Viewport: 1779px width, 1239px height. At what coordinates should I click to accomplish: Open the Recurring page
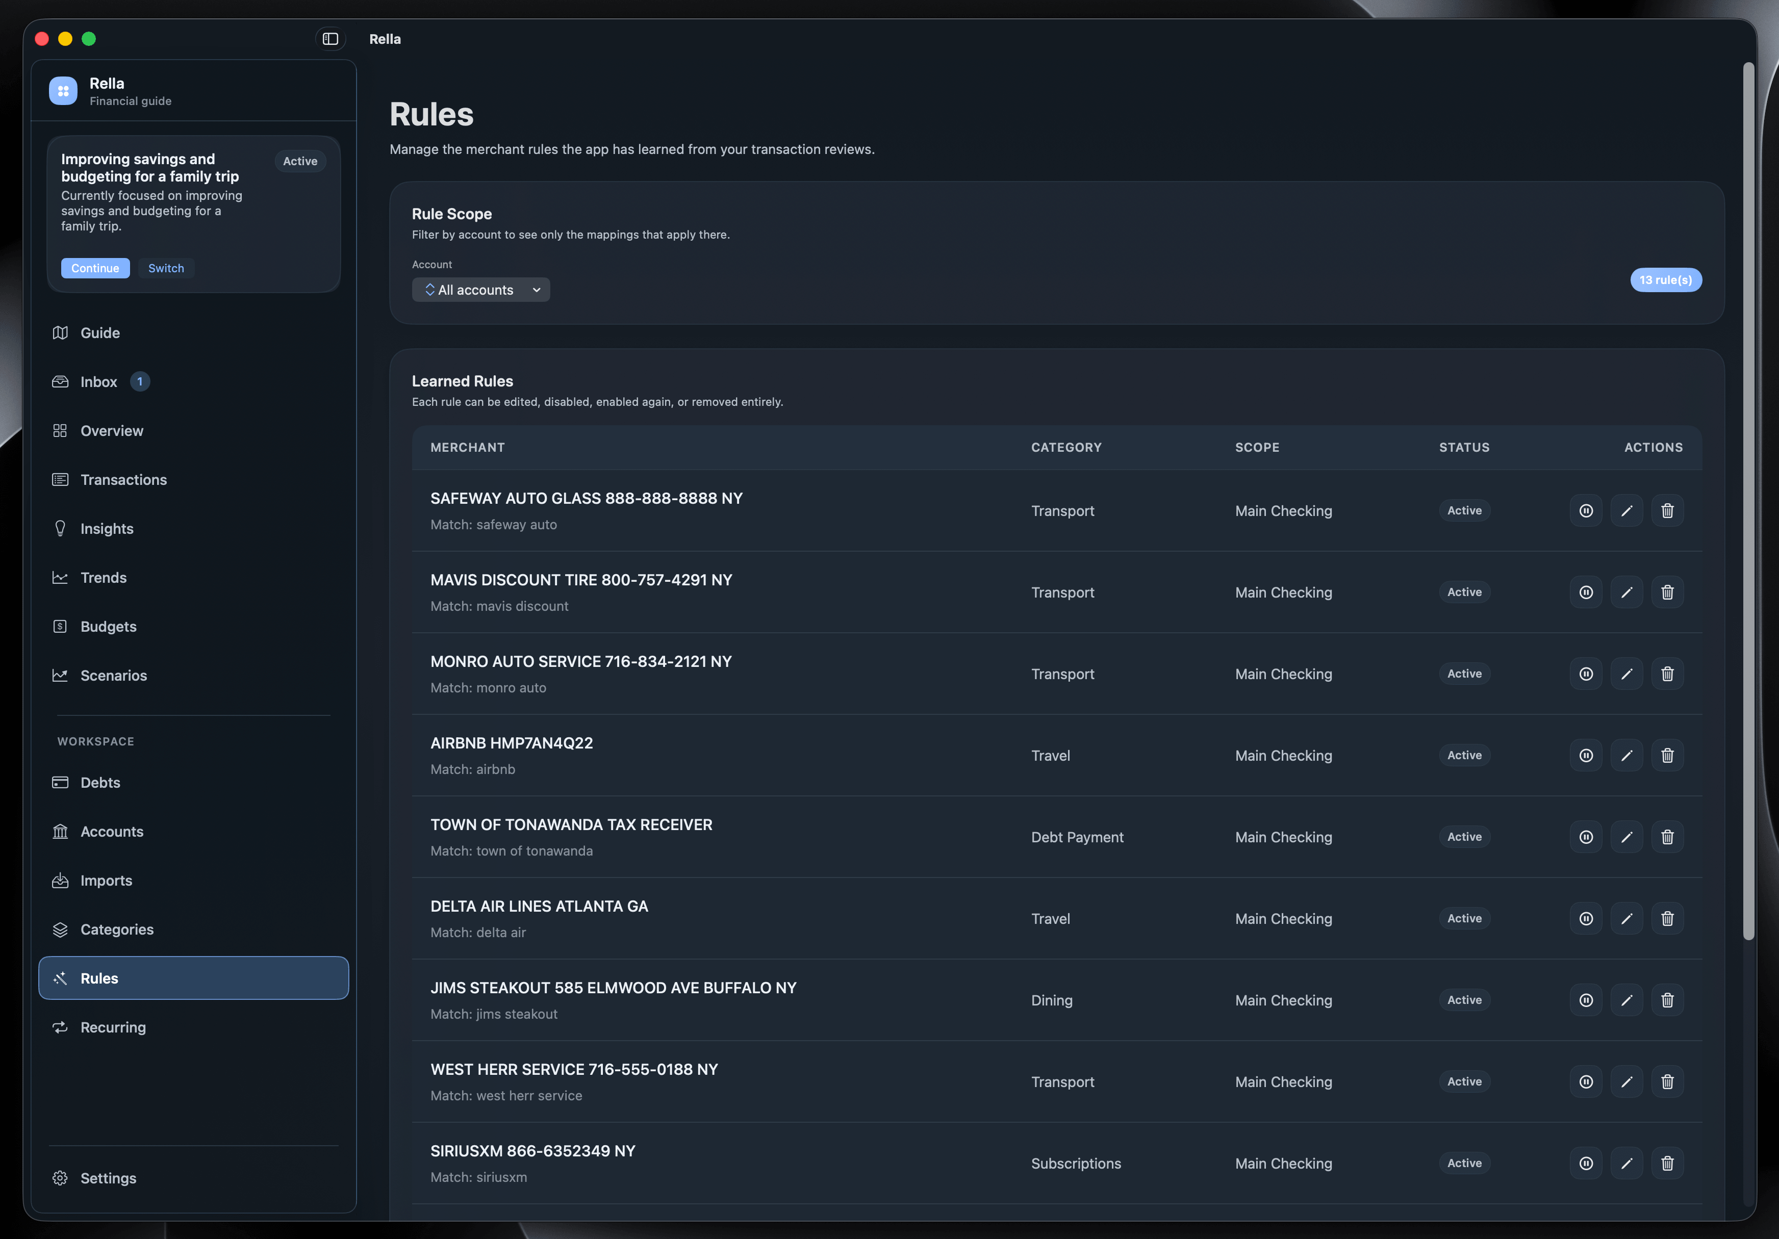[x=194, y=1027]
